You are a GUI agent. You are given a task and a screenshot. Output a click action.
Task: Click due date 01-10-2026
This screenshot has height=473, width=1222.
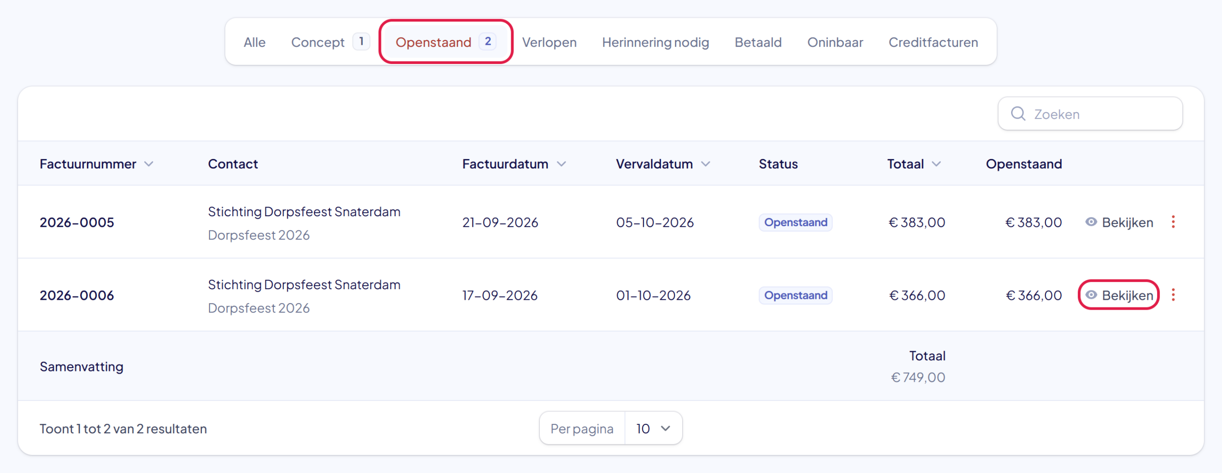(x=653, y=295)
